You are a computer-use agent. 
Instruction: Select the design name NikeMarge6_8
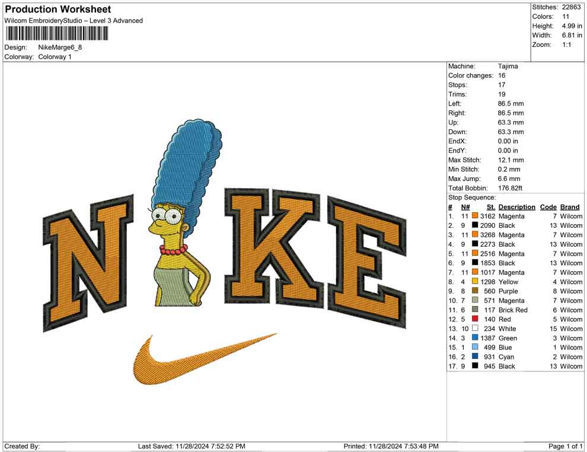(60, 47)
